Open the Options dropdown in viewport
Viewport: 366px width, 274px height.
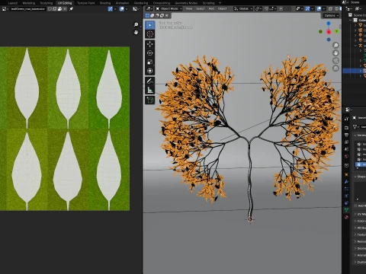coord(332,15)
